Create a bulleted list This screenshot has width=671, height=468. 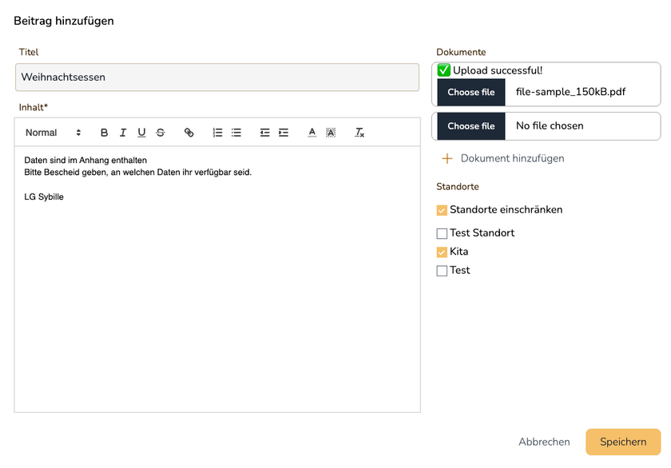[x=236, y=133]
